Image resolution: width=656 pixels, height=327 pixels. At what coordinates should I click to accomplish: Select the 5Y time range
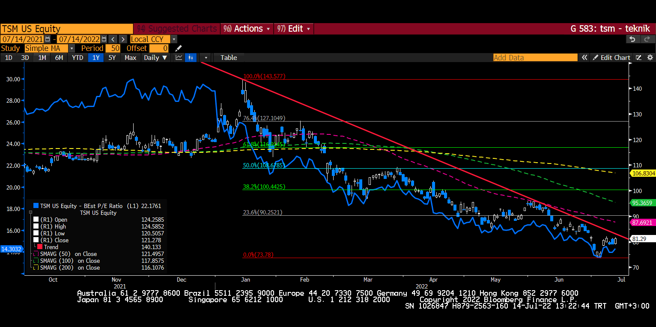point(112,57)
